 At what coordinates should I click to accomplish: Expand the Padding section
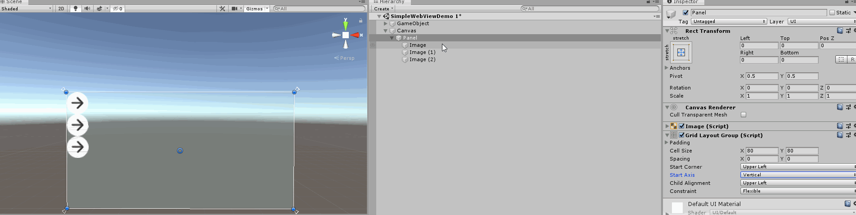coord(667,143)
